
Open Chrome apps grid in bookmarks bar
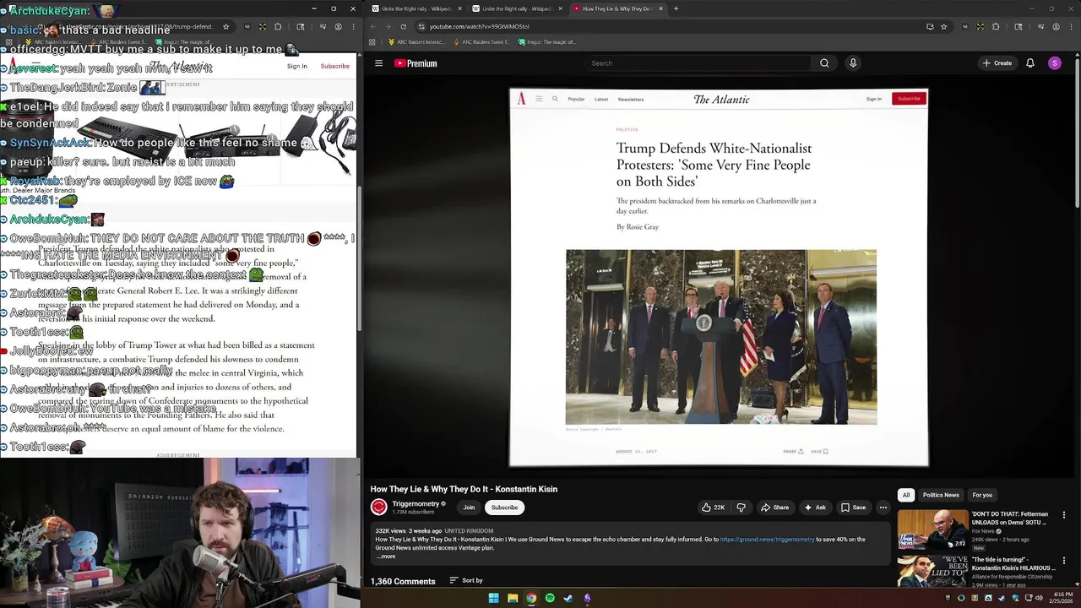pos(372,42)
